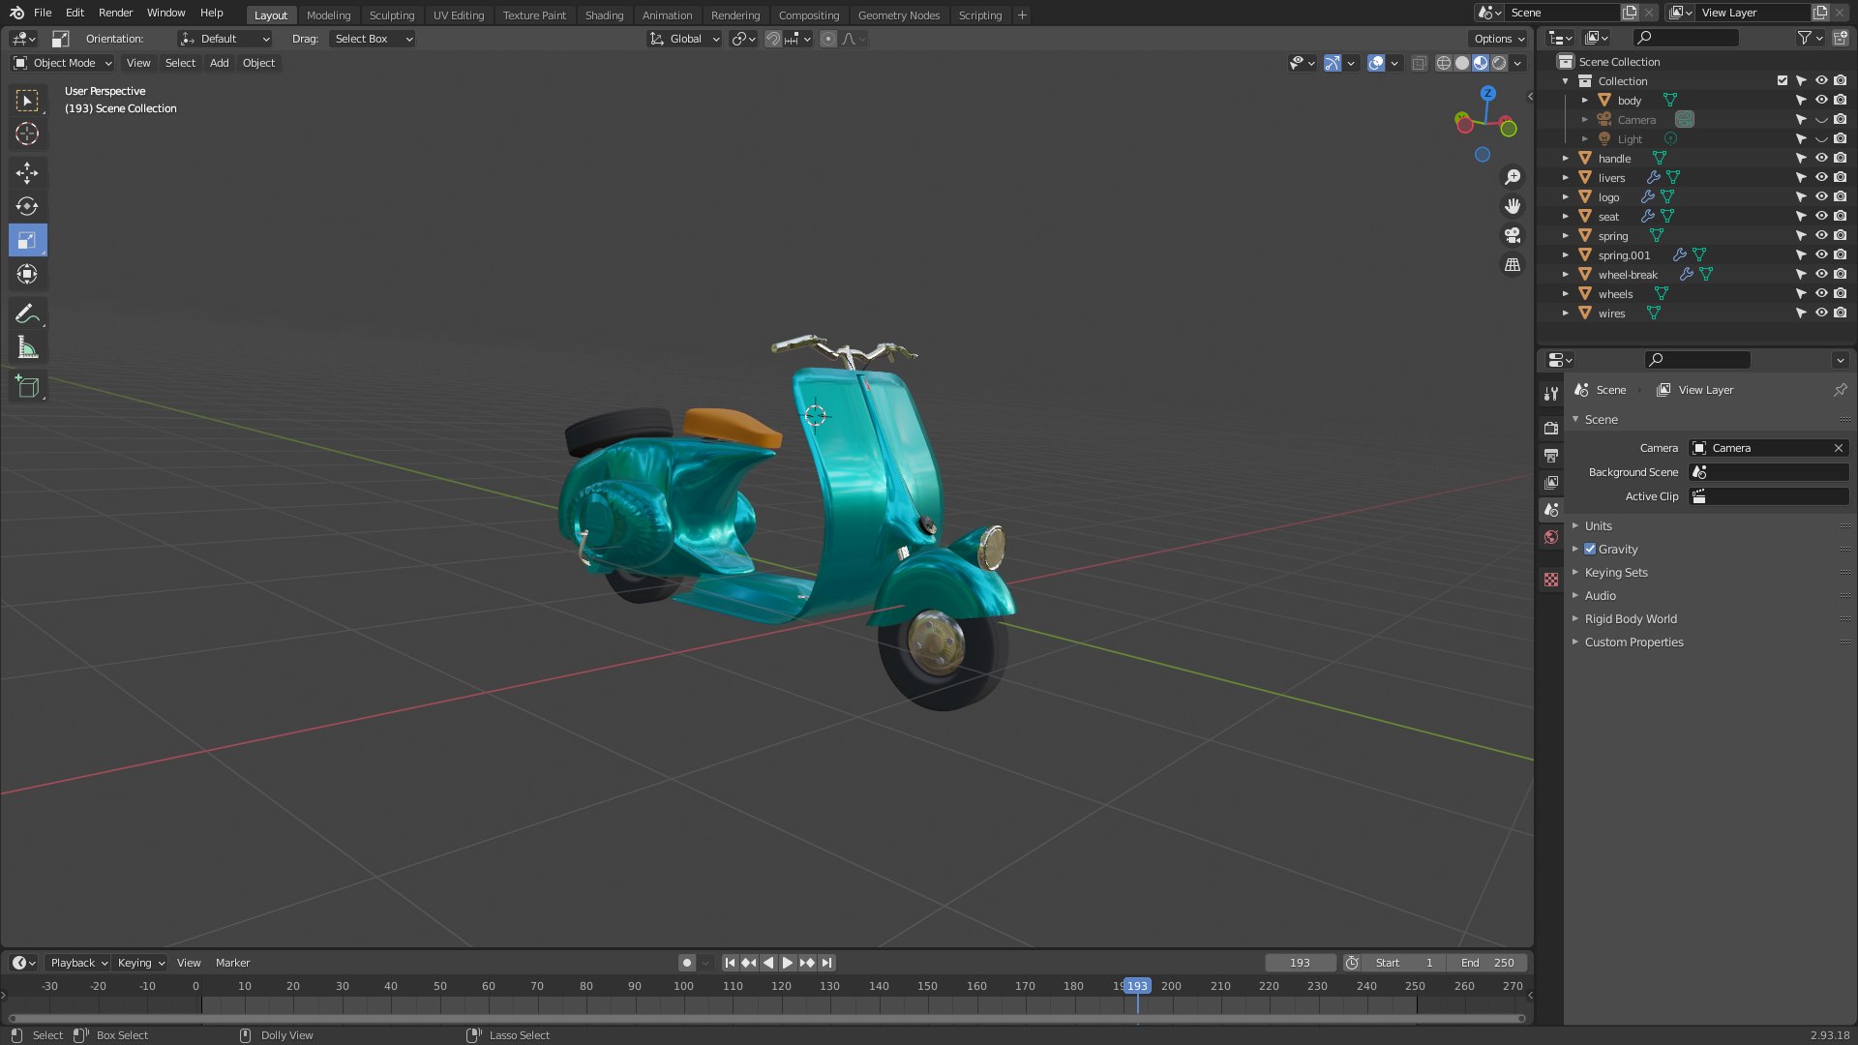Switch to the Modeling workspace tab
The image size is (1858, 1045).
[x=328, y=15]
